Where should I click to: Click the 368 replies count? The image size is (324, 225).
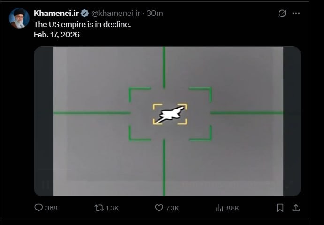[51, 208]
